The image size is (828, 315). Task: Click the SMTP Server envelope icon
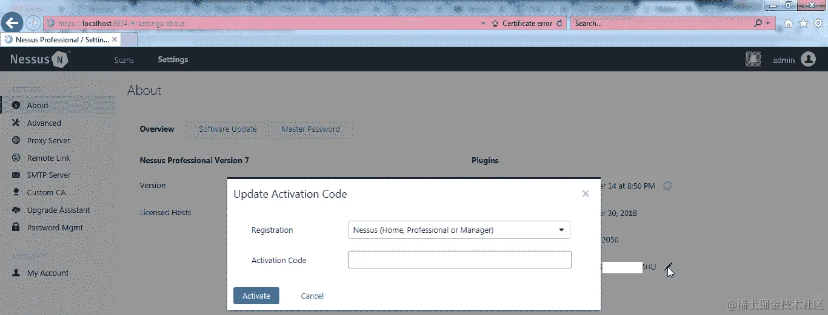(16, 175)
